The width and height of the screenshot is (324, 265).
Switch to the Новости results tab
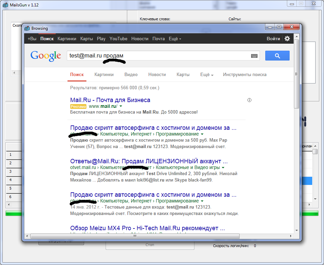[x=157, y=75]
